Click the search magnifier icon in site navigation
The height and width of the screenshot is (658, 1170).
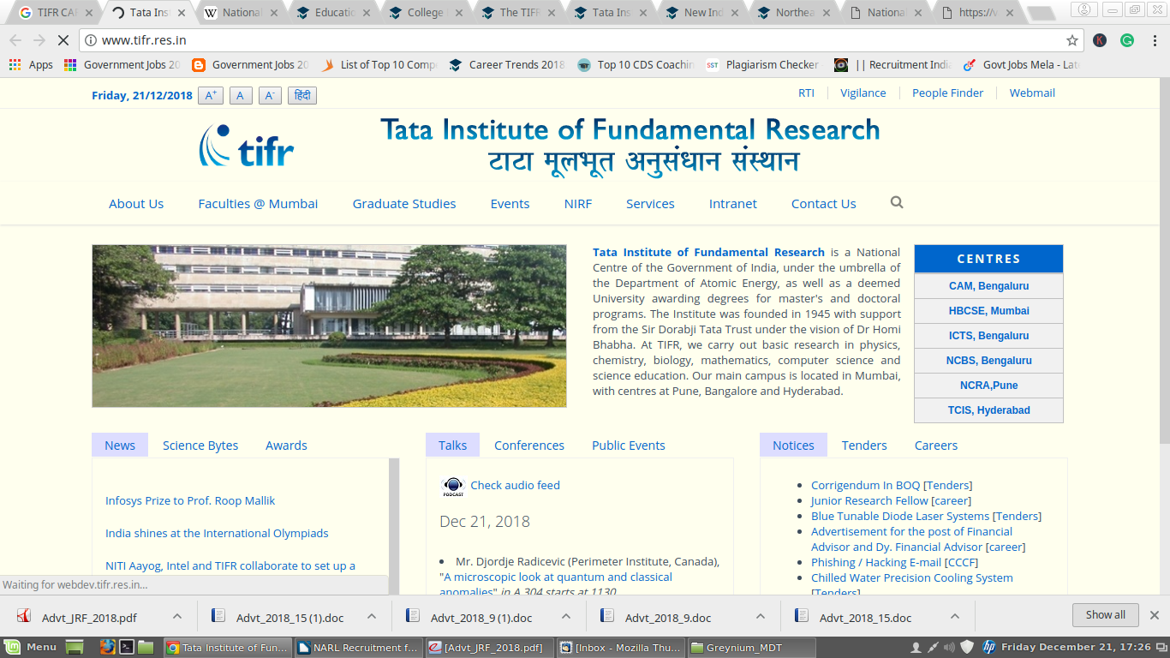coord(897,202)
